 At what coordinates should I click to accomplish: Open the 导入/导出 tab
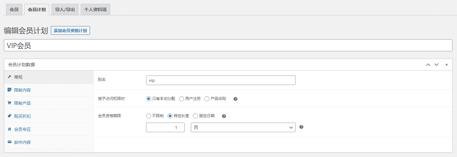(65, 10)
